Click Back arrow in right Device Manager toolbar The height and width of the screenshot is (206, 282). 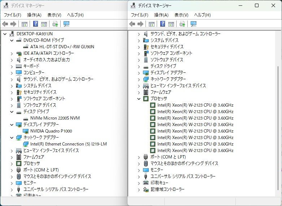tap(132, 24)
